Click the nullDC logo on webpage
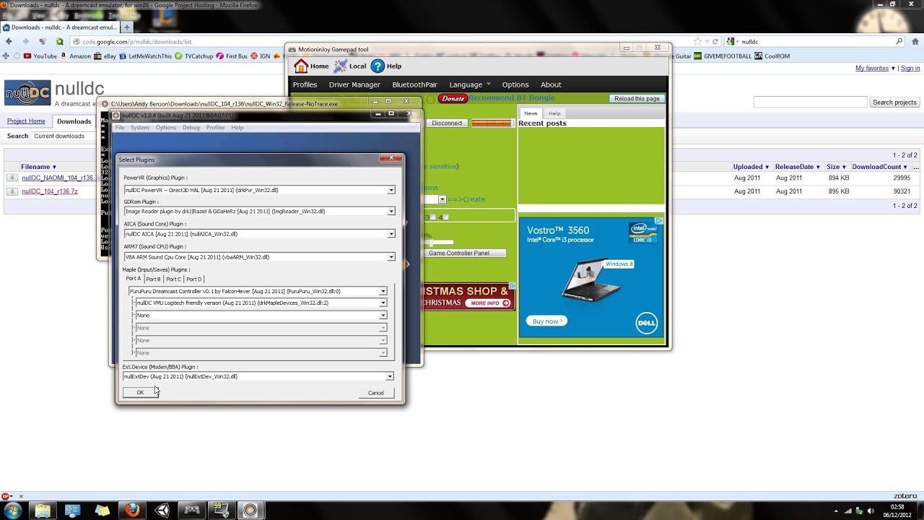Screen dimensions: 924x520 (x=27, y=92)
